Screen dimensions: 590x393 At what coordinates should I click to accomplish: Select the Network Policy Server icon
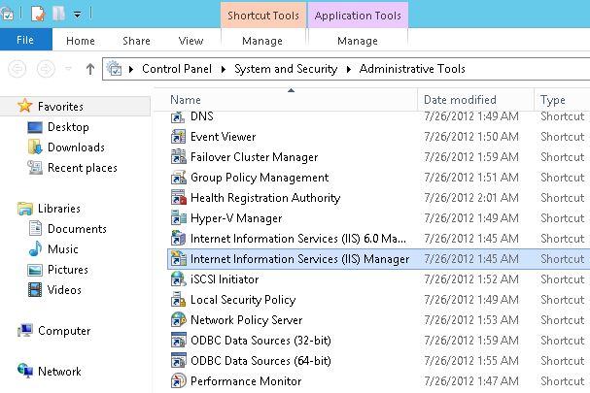(x=178, y=319)
